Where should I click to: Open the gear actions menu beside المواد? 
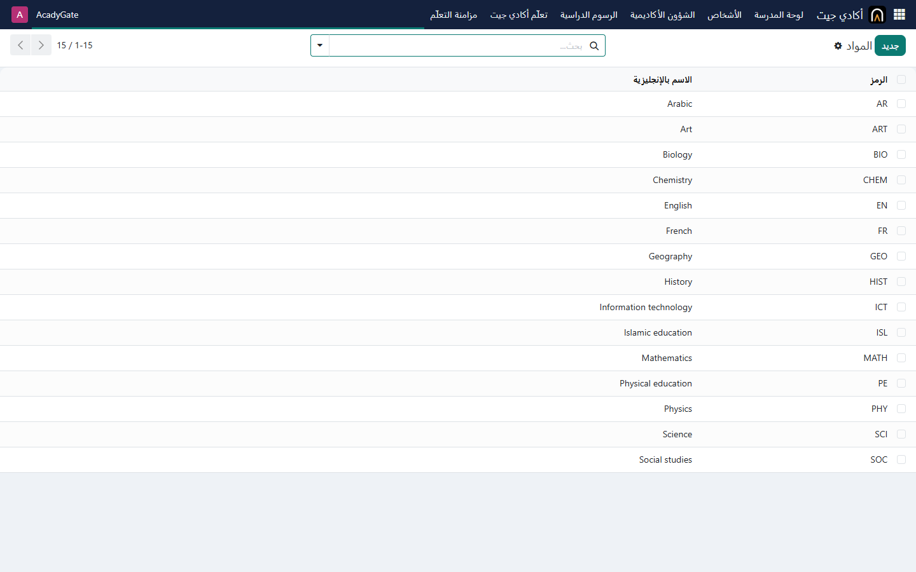[838, 46]
